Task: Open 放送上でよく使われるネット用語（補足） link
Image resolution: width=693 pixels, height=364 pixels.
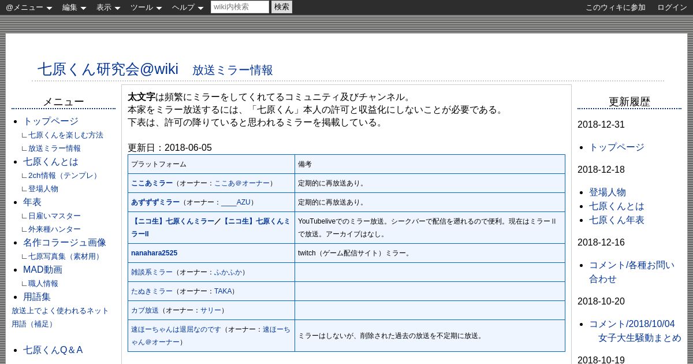Action: point(60,318)
